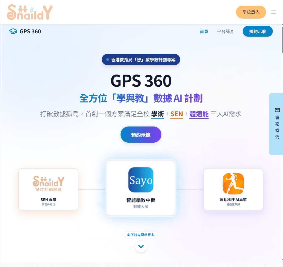Screen dimensions: 283x267
Task: Click the orange SEN keyword
Action: (176, 114)
